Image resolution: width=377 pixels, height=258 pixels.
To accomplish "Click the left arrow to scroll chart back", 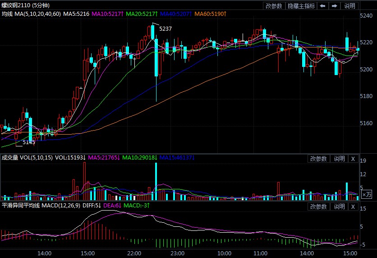I will [323, 6].
